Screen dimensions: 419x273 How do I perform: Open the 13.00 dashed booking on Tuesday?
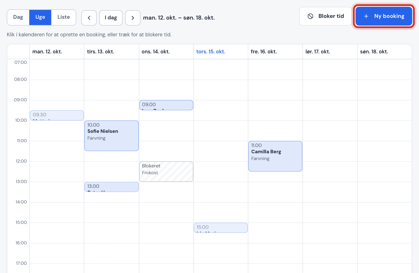pyautogui.click(x=112, y=187)
